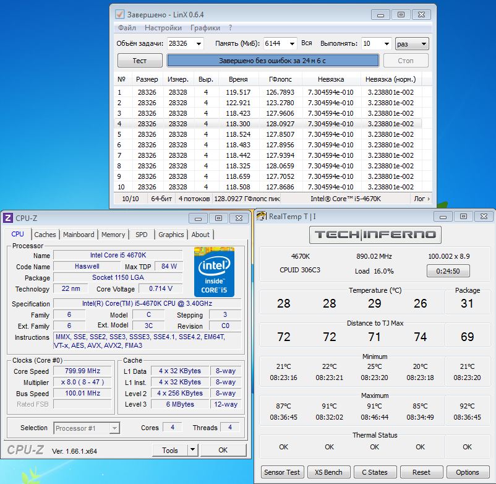Click the Level 3 cache 6 MBytes value
Image resolution: width=496 pixels, height=484 pixels.
(x=181, y=404)
